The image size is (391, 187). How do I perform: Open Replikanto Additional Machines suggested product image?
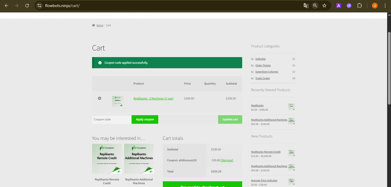pyautogui.click(x=139, y=159)
